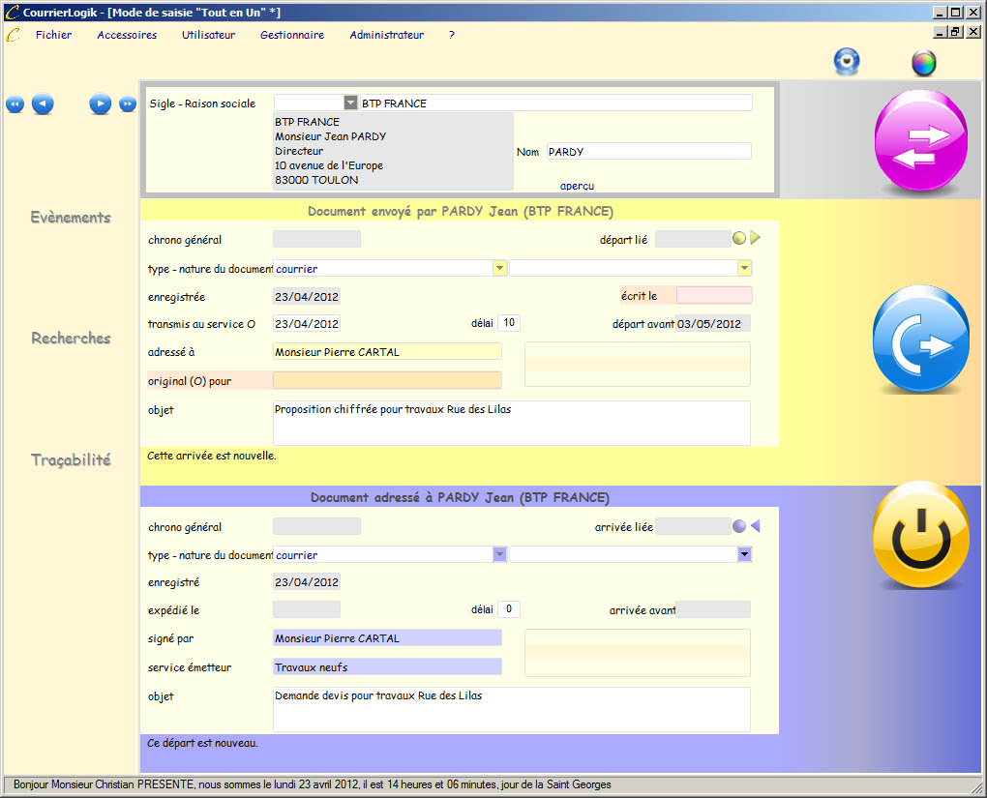Go to first record with rewind arrow
This screenshot has width=987, height=798.
pos(15,104)
